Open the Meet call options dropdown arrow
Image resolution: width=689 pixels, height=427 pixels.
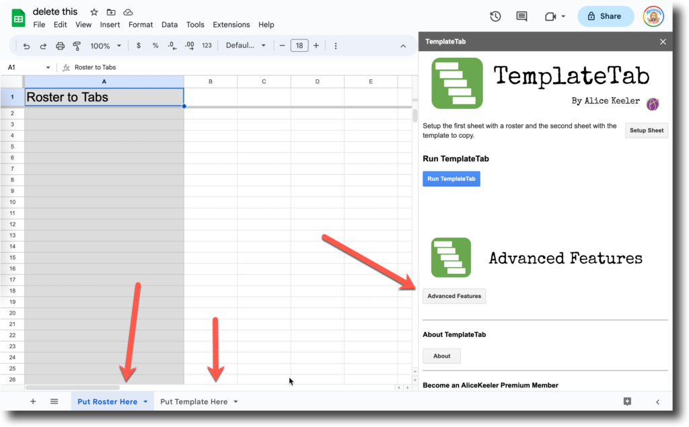click(563, 17)
